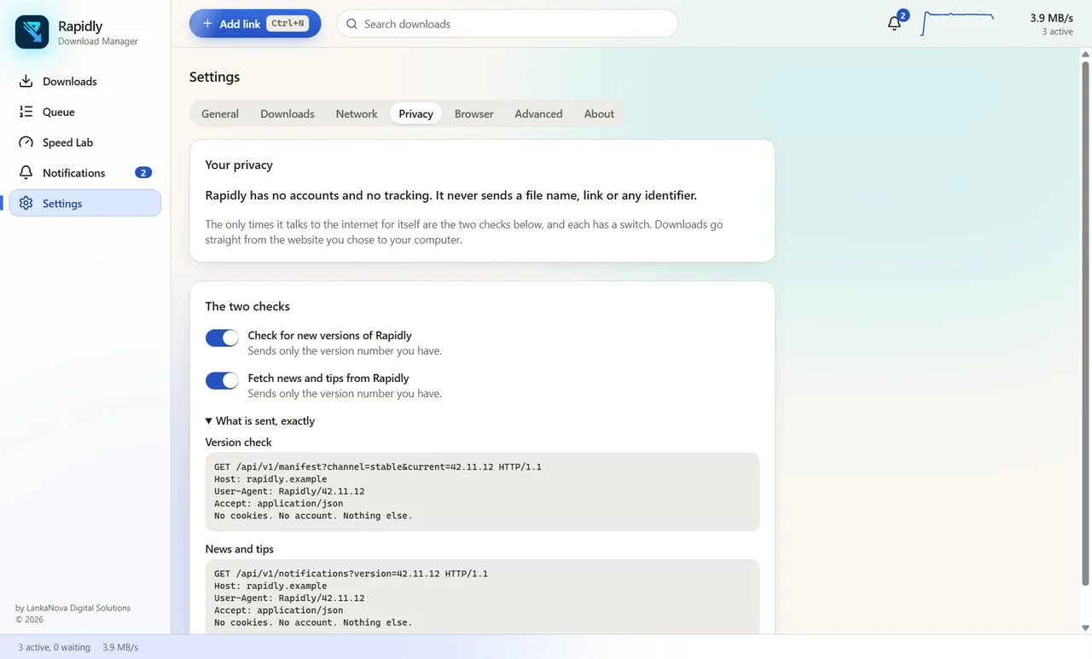Click the speed graph sparkline in header

click(958, 23)
